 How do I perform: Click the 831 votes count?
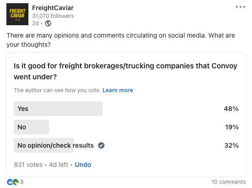click(x=28, y=165)
